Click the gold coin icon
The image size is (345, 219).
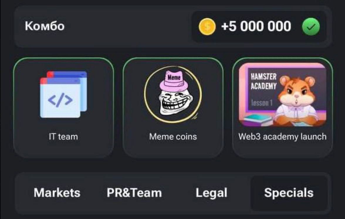point(207,27)
